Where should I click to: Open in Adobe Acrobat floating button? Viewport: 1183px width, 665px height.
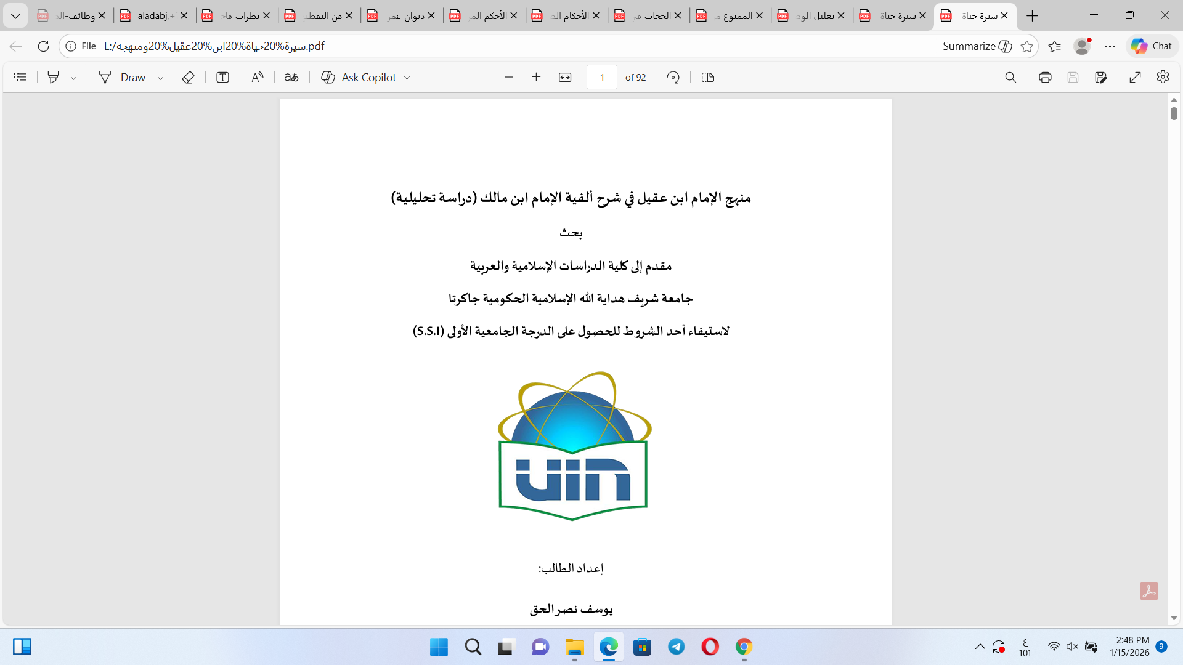1148,591
